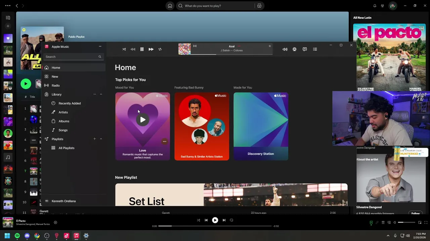Toggle Spotify Now Playing view icon
This screenshot has height=241, width=430.
coord(371,223)
